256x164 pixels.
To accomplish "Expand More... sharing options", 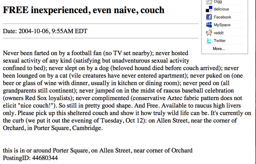I will (219, 49).
